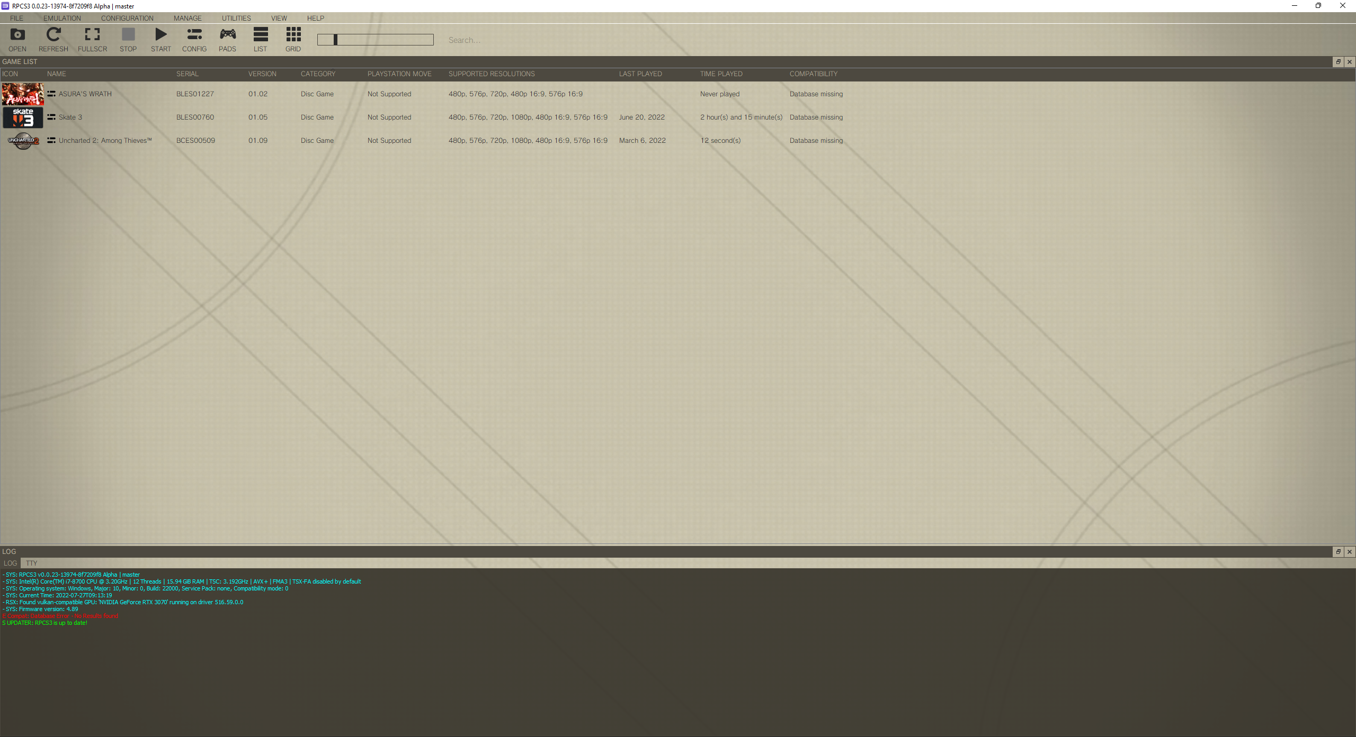Open the EMULATION menu
1356x737 pixels.
tap(61, 17)
